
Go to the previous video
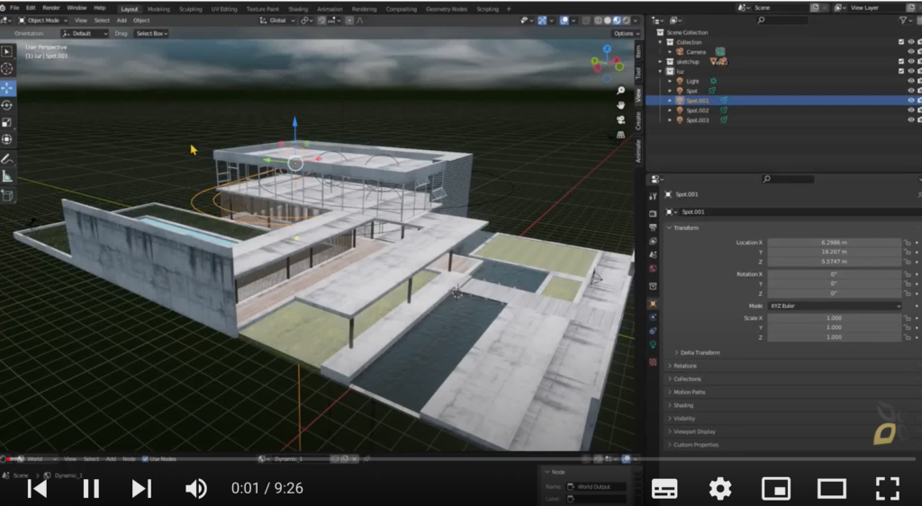pyautogui.click(x=37, y=488)
